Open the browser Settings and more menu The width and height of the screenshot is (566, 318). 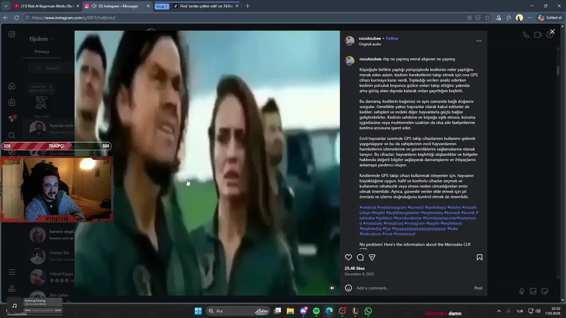pos(530,18)
